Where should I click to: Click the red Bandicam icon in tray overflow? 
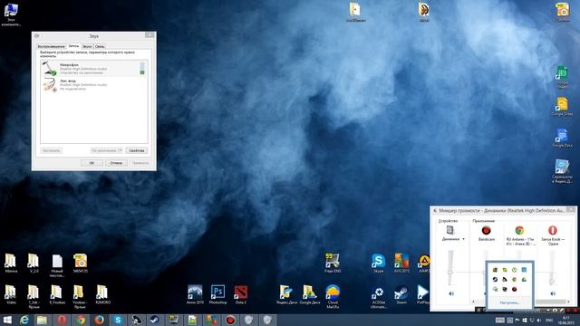tap(514, 289)
